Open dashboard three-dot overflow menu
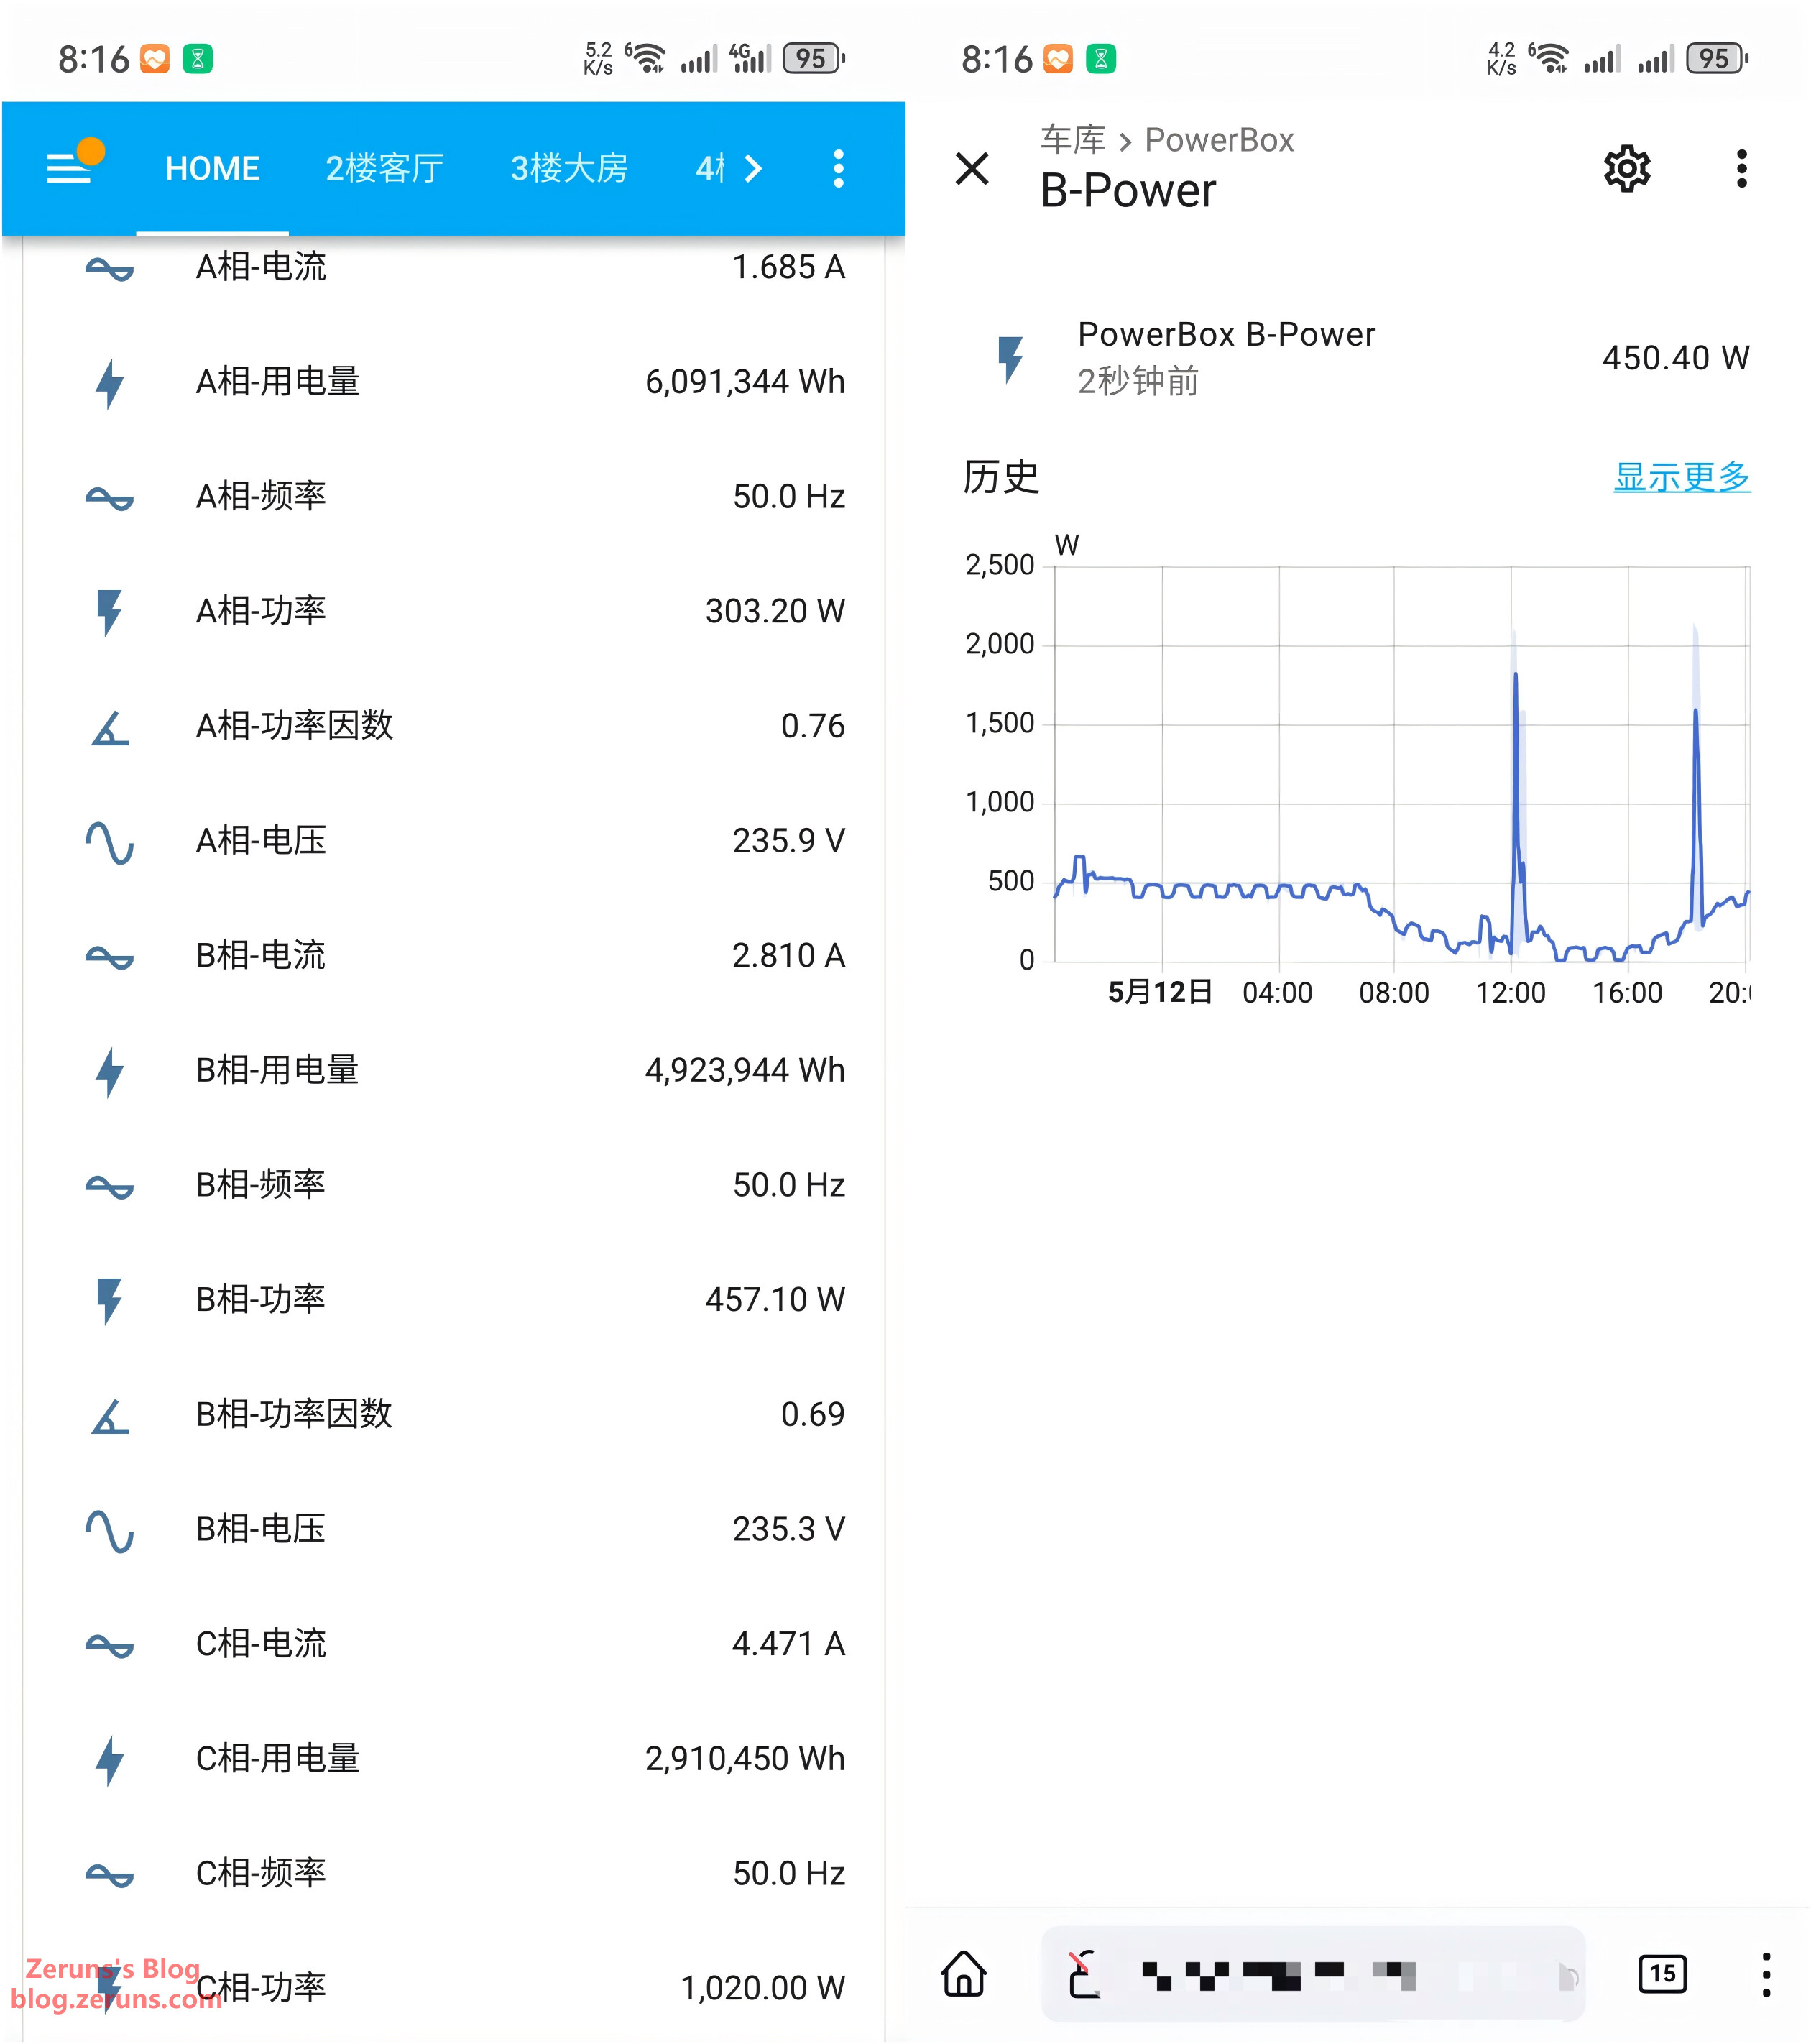1811x2044 pixels. tap(838, 168)
